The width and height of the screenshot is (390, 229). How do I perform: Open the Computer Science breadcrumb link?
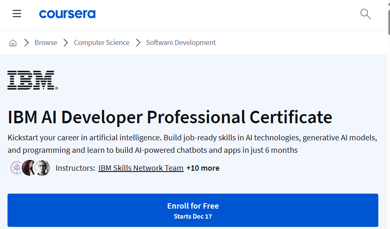click(102, 42)
